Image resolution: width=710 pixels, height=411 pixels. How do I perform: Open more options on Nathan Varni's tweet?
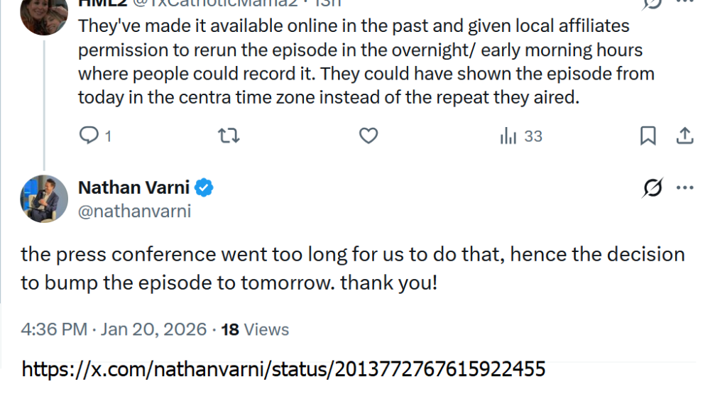point(684,188)
